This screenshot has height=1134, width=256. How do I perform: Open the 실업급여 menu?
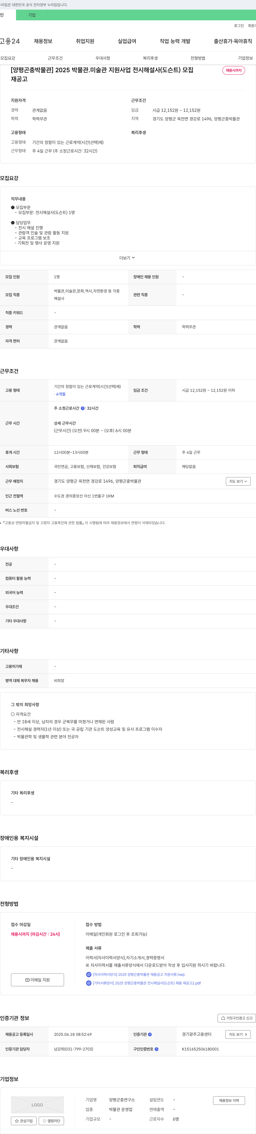point(127,41)
